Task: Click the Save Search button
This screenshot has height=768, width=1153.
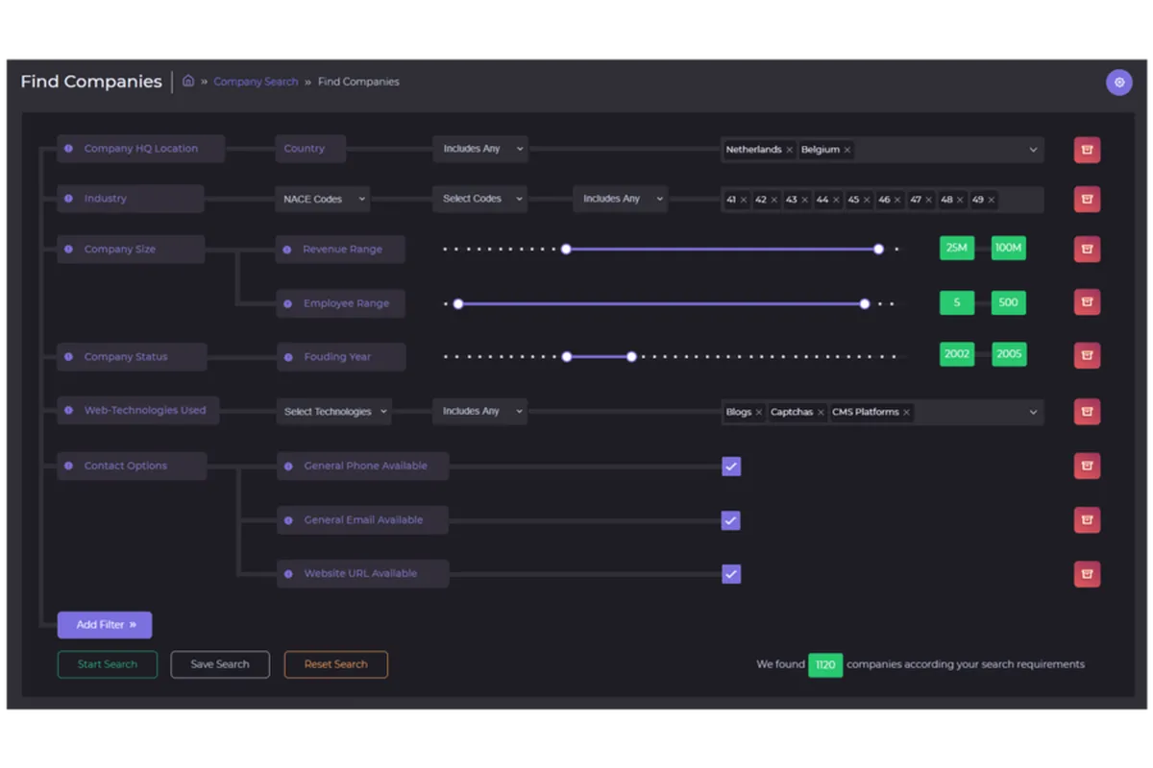Action: click(220, 664)
